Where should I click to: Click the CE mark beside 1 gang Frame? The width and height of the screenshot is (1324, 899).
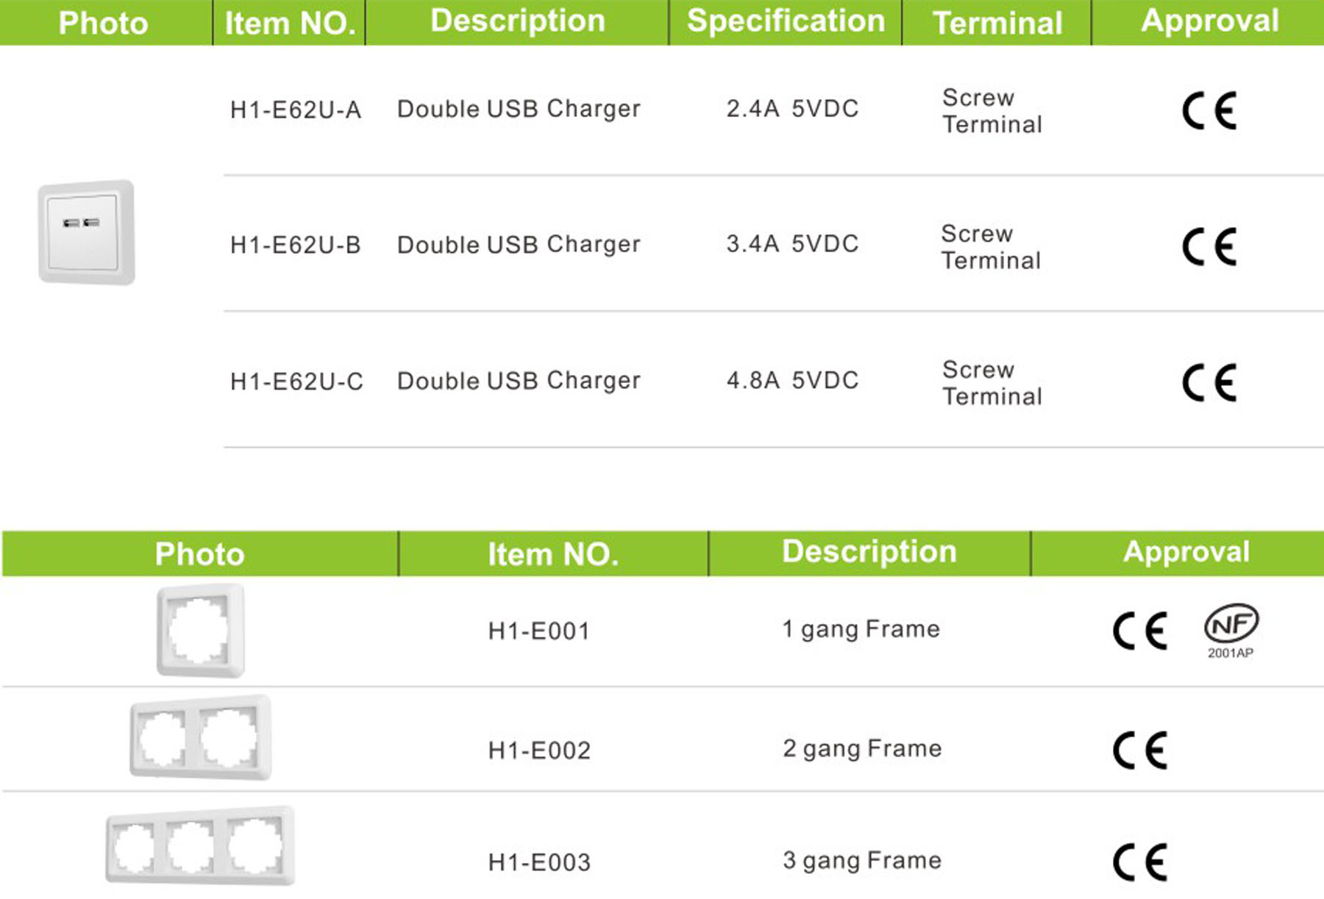(x=1140, y=631)
